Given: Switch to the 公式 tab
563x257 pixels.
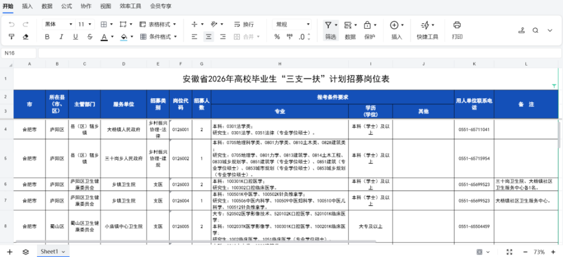Looking at the screenshot, I should pos(66,6).
